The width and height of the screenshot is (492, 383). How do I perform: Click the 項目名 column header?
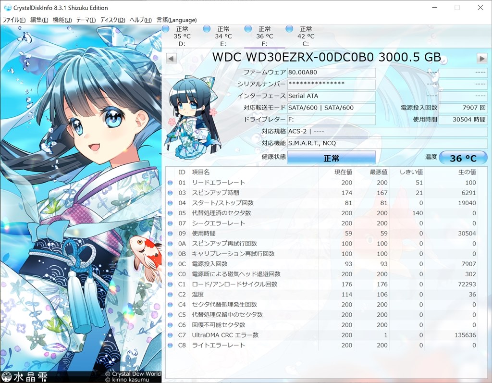(254, 172)
